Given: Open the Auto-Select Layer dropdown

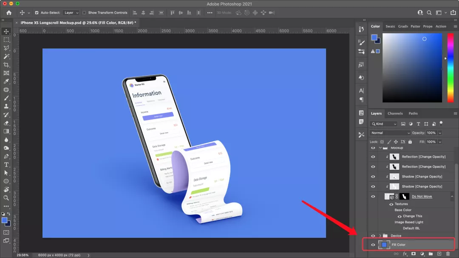Looking at the screenshot, I should point(71,13).
